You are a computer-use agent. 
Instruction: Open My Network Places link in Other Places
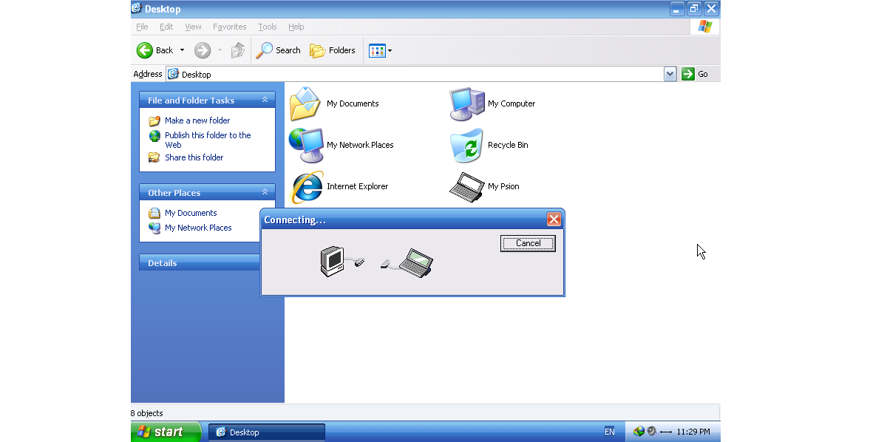[x=198, y=228]
